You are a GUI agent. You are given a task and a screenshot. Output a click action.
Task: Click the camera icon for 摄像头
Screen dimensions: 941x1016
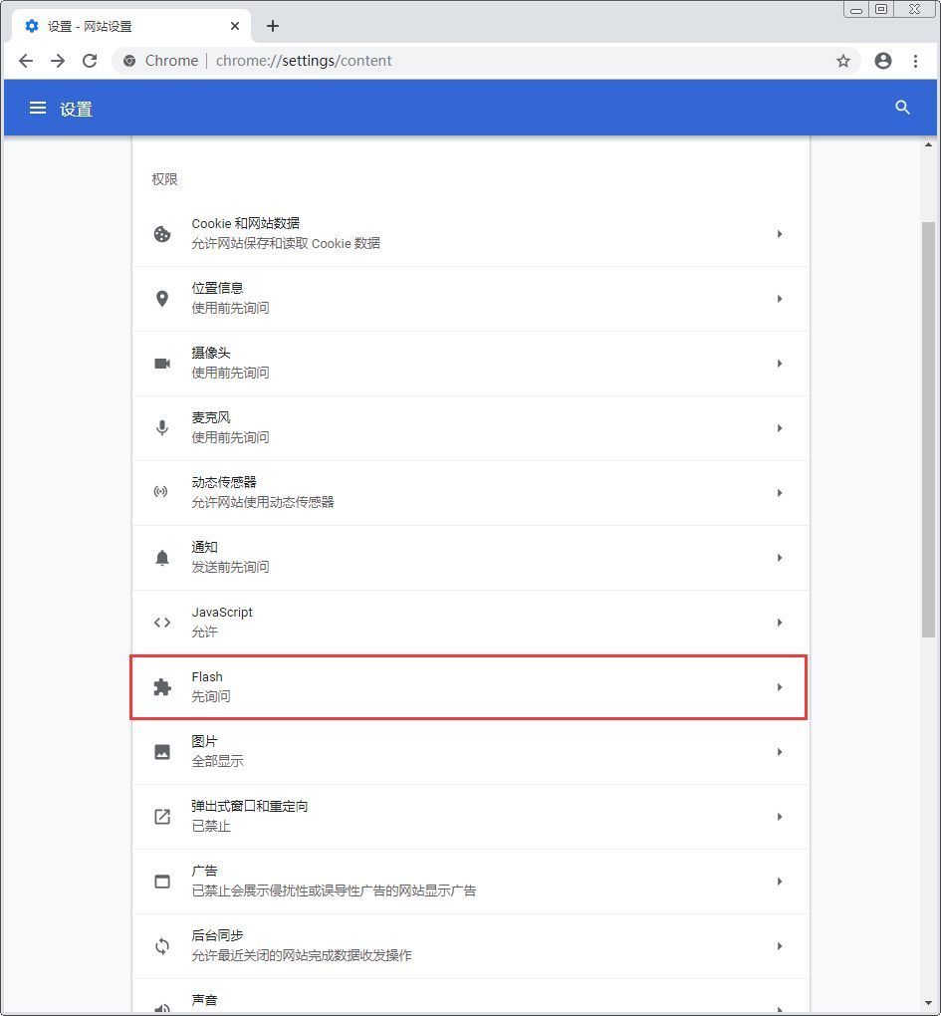(162, 364)
